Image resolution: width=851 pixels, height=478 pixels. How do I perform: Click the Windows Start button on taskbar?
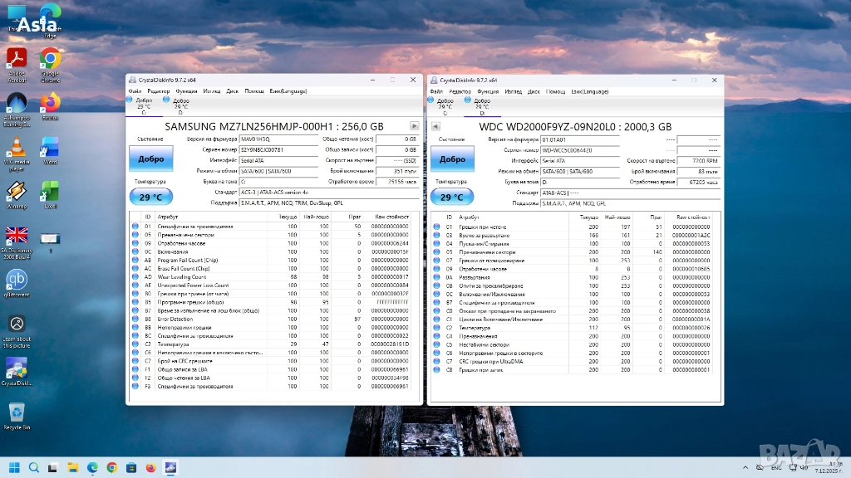click(14, 467)
